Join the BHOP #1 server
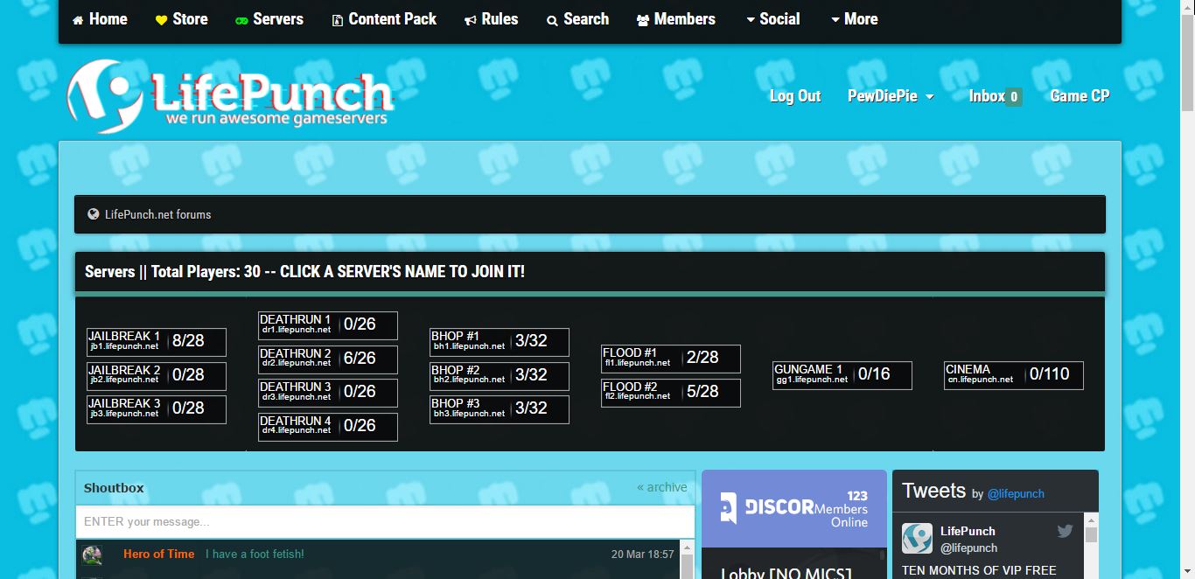 coord(455,336)
